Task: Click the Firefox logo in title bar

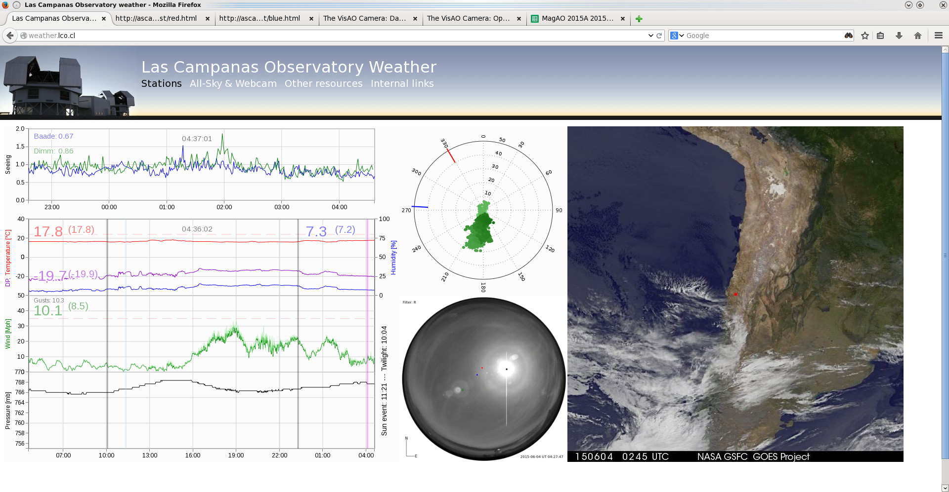Action: click(x=5, y=5)
